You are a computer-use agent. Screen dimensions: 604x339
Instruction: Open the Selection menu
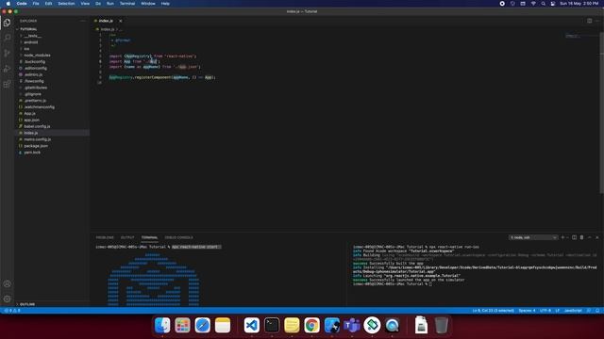[66, 4]
